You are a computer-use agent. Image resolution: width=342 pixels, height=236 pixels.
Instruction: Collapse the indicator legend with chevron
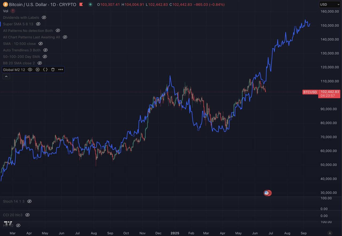6,77
